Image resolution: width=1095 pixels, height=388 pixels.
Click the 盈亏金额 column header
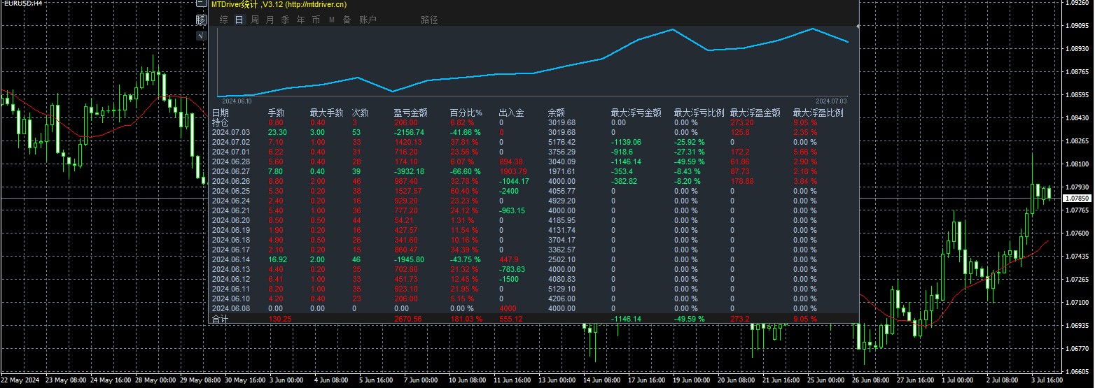(x=410, y=113)
